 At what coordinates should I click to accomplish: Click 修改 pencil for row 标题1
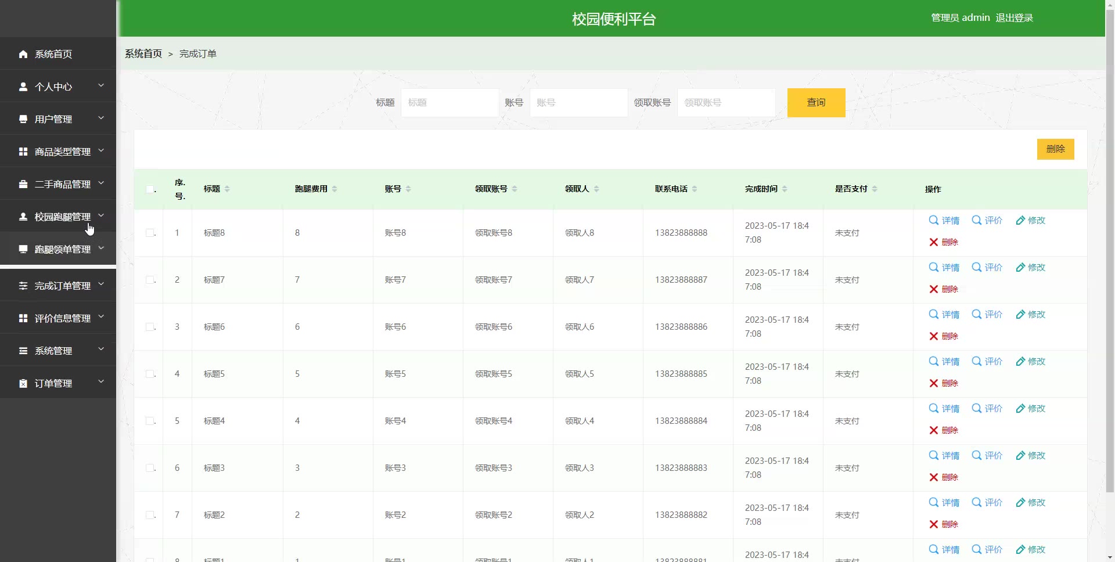1030,549
